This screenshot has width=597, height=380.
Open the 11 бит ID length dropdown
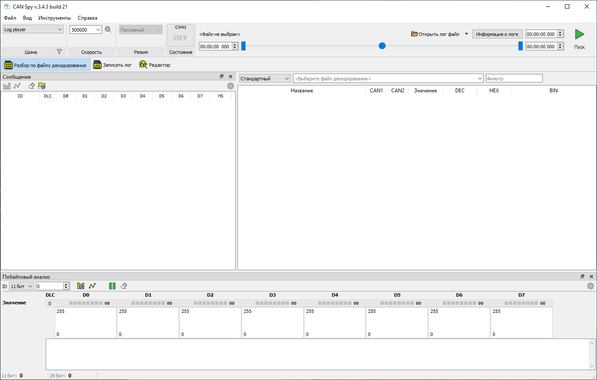click(21, 286)
